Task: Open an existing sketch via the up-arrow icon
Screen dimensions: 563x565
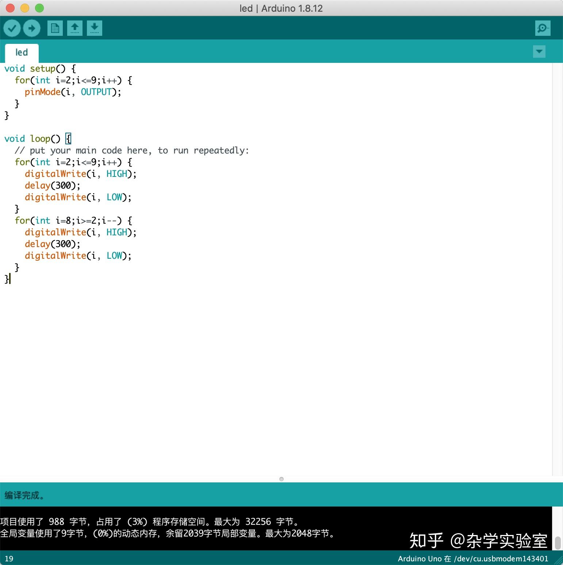Action: coord(75,28)
